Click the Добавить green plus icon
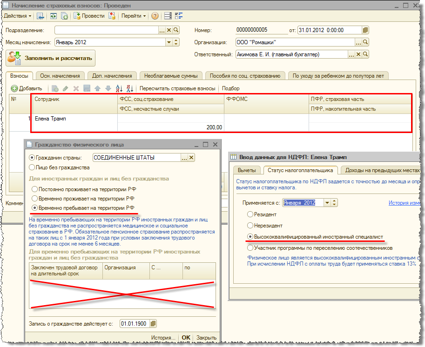The height and width of the screenshot is (347, 425). click(x=14, y=88)
